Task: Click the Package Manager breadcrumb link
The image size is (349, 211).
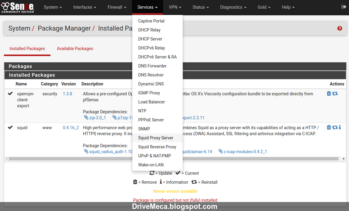Action: coord(64,28)
